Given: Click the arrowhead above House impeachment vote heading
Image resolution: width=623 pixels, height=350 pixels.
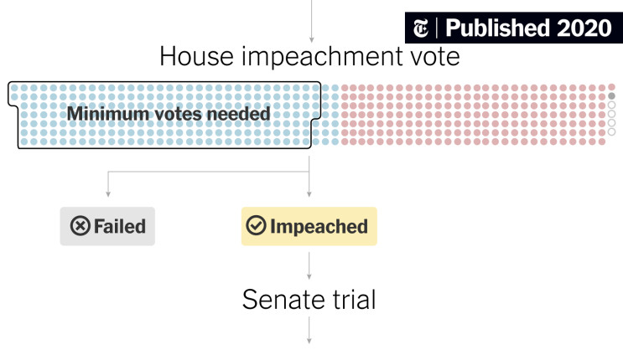Looking at the screenshot, I should click(312, 39).
